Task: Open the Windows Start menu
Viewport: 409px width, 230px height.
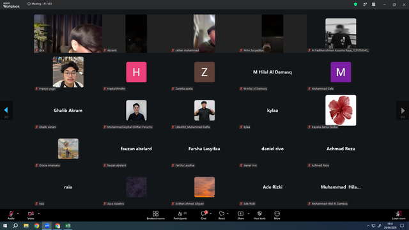Action: coord(5,226)
